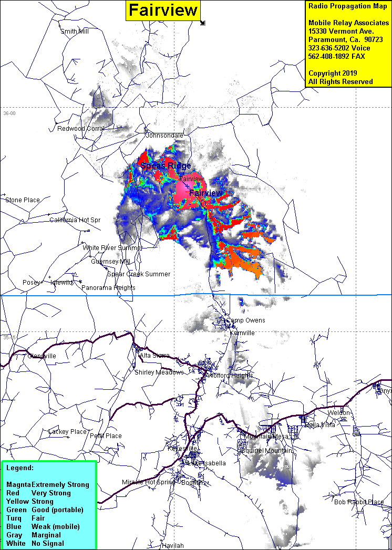Click the yellow Fairview title box
The width and height of the screenshot is (392, 550).
163,10
